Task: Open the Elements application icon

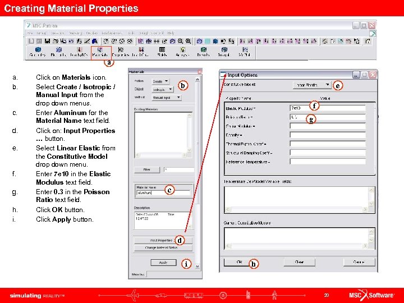Action: (x=59, y=52)
